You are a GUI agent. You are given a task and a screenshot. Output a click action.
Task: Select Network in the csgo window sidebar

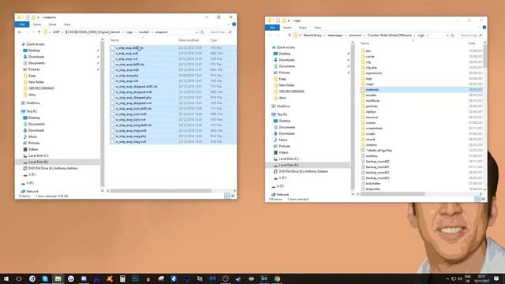pyautogui.click(x=282, y=195)
